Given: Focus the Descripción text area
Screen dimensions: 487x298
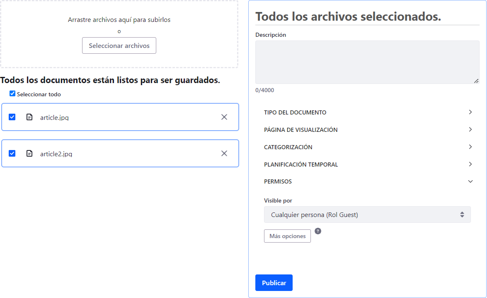Looking at the screenshot, I should pyautogui.click(x=367, y=62).
